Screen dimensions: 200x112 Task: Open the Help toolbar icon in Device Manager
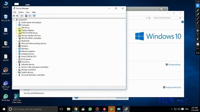click(26, 16)
